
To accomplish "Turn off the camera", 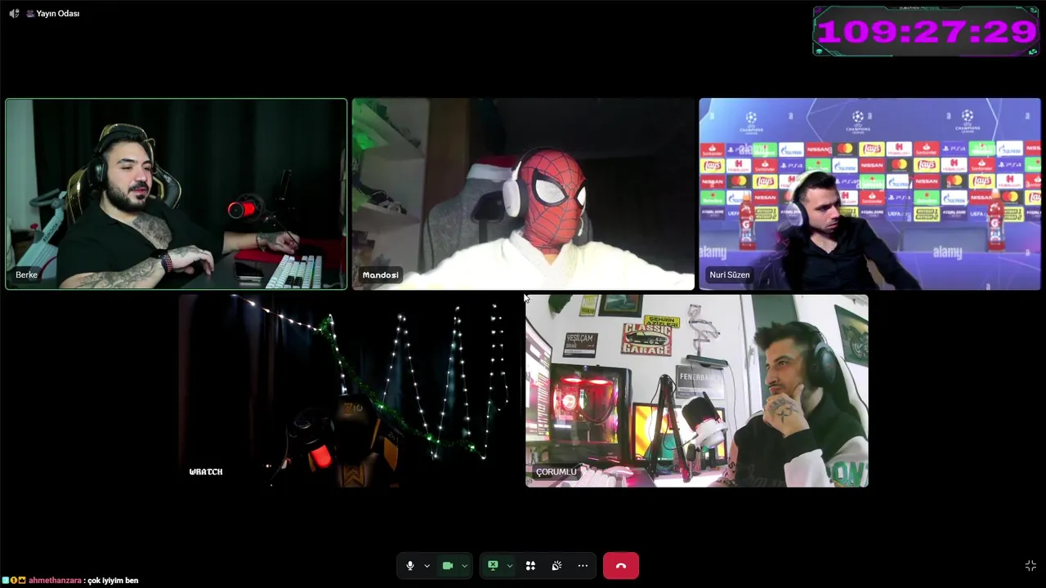I will [x=448, y=566].
